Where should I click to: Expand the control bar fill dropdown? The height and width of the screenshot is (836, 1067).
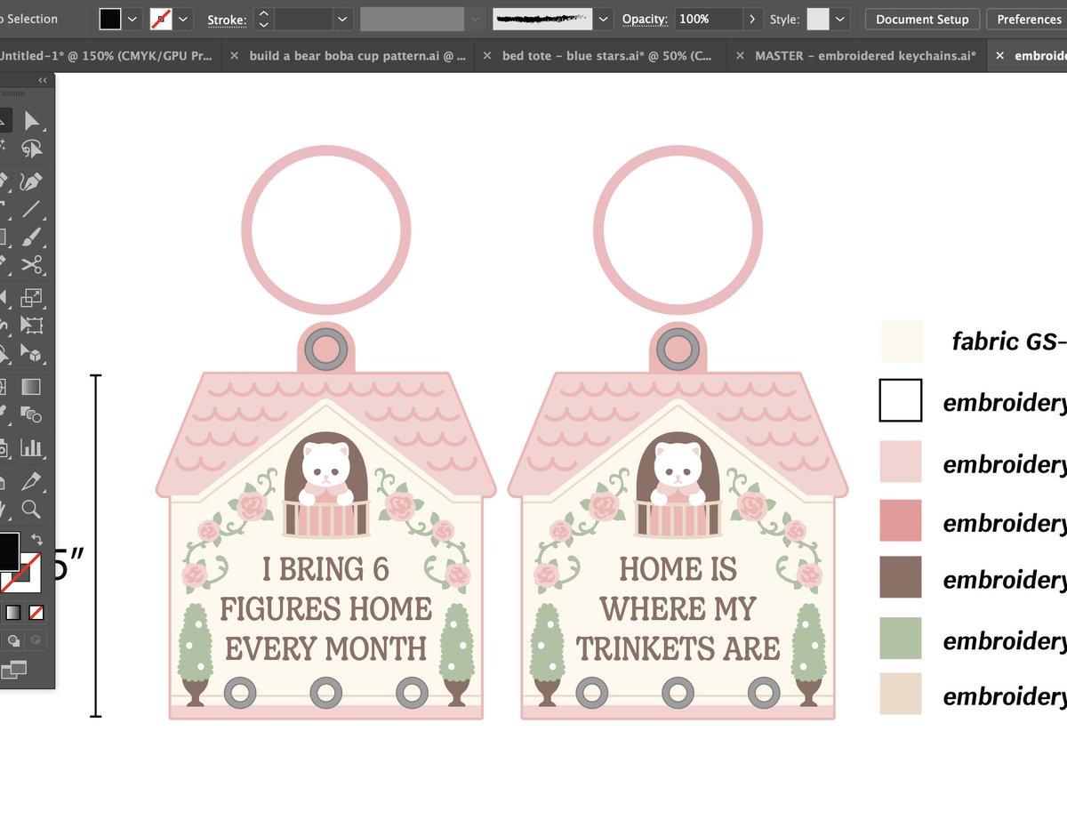tap(132, 19)
